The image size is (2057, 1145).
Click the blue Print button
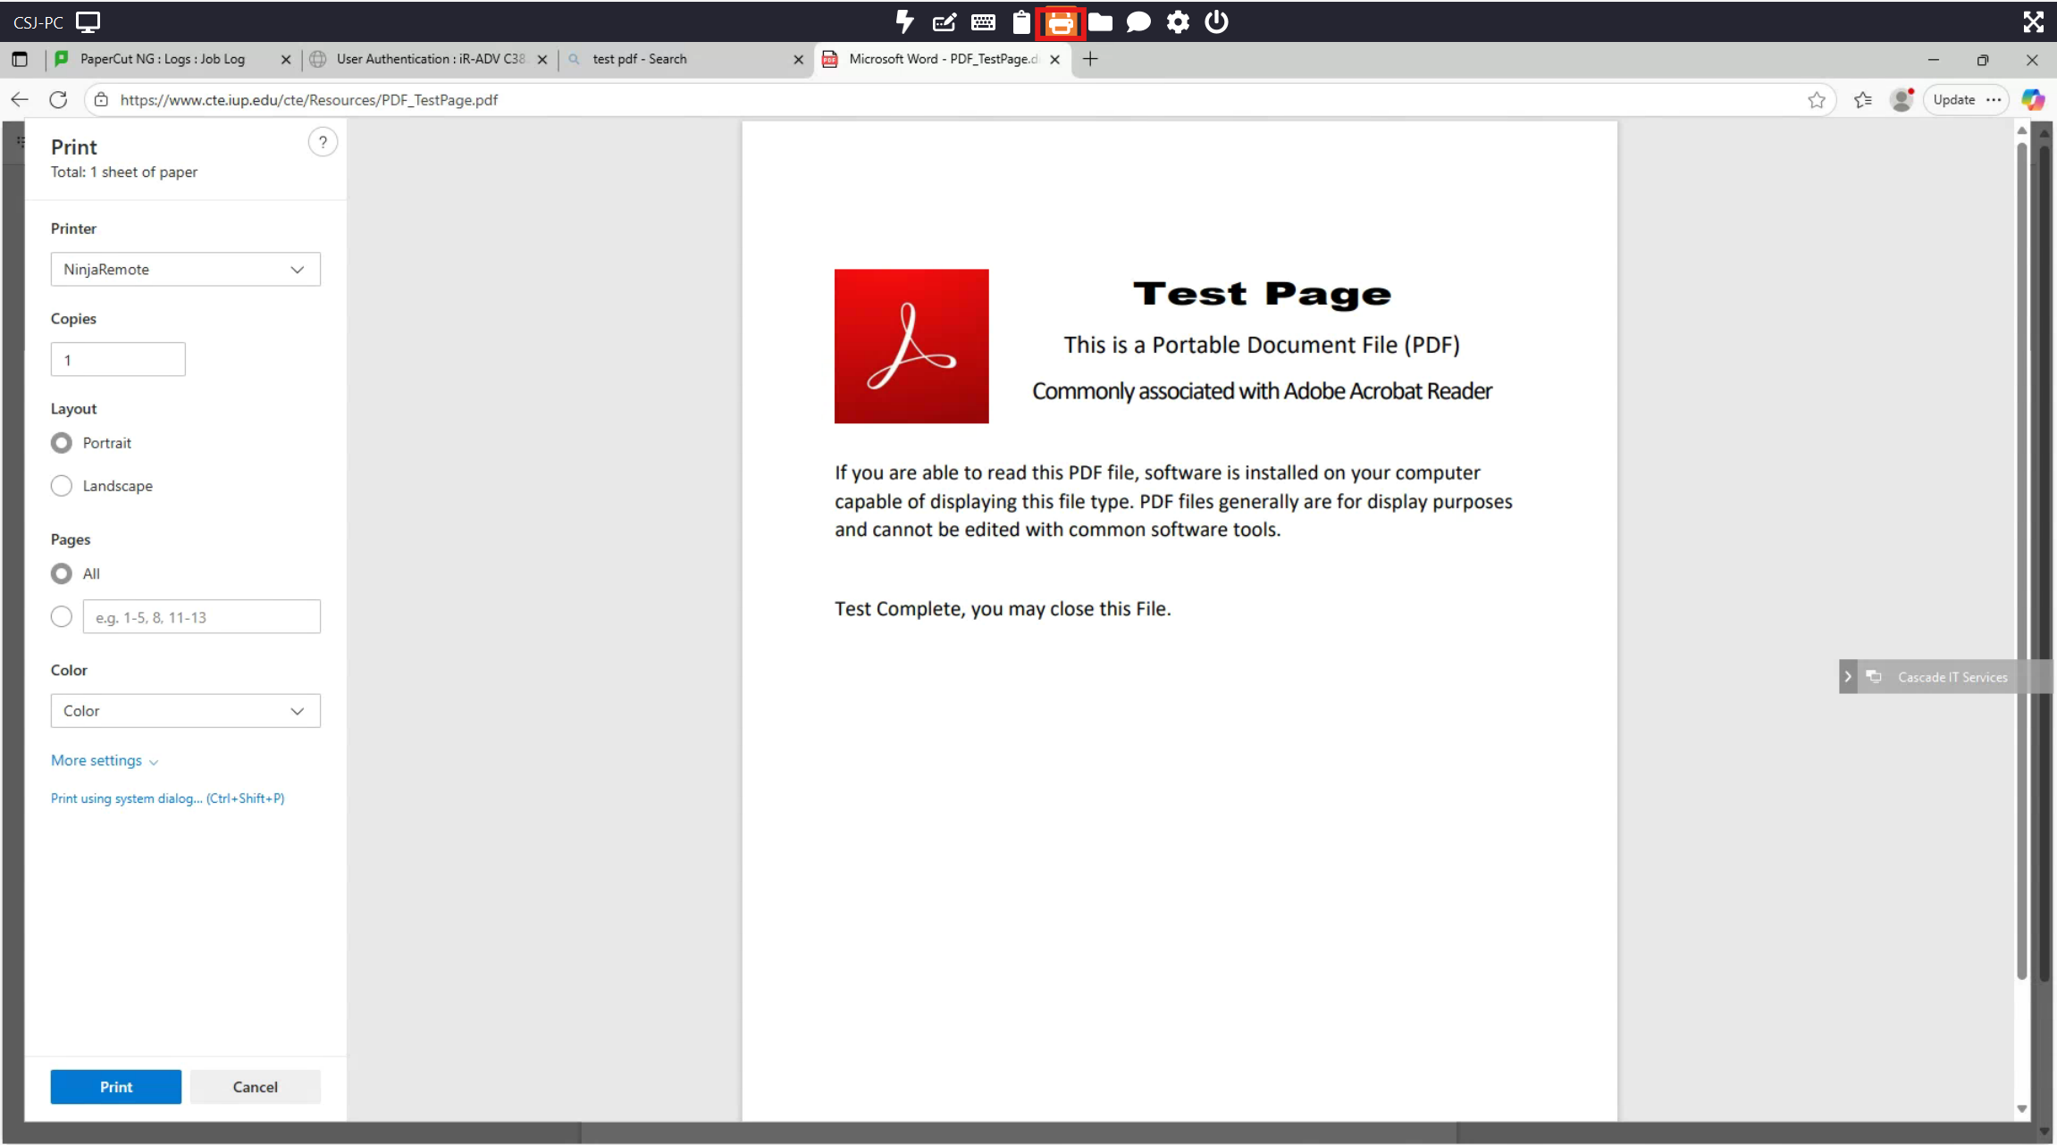[116, 1087]
